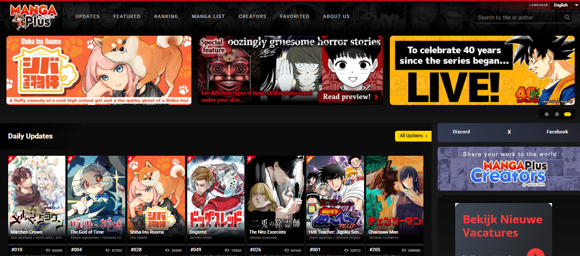Viewport: 580px width, 256px height.
Task: Click the author name TATSUKI FUJIMOTO
Action: pyautogui.click(x=383, y=237)
